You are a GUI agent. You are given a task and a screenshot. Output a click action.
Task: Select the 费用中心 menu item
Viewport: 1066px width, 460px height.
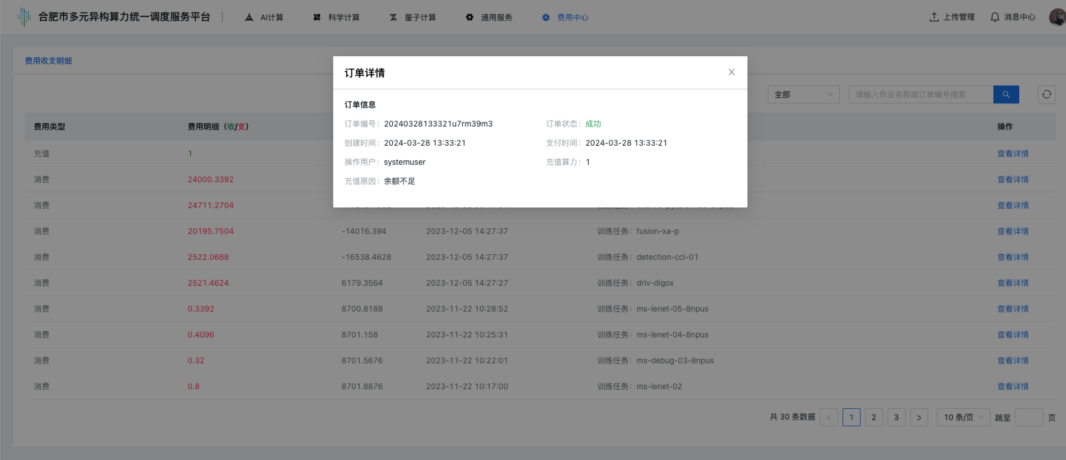click(x=566, y=17)
